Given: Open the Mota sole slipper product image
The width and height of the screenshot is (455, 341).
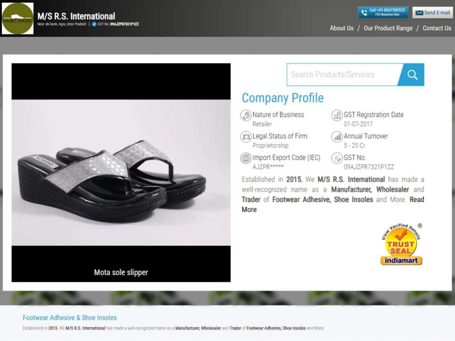Looking at the screenshot, I should coord(121,173).
